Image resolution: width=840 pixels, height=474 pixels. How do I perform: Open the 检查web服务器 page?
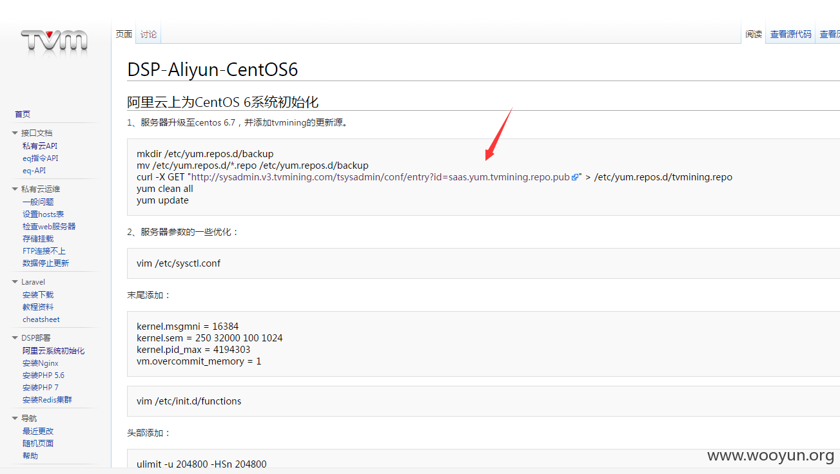[49, 227]
